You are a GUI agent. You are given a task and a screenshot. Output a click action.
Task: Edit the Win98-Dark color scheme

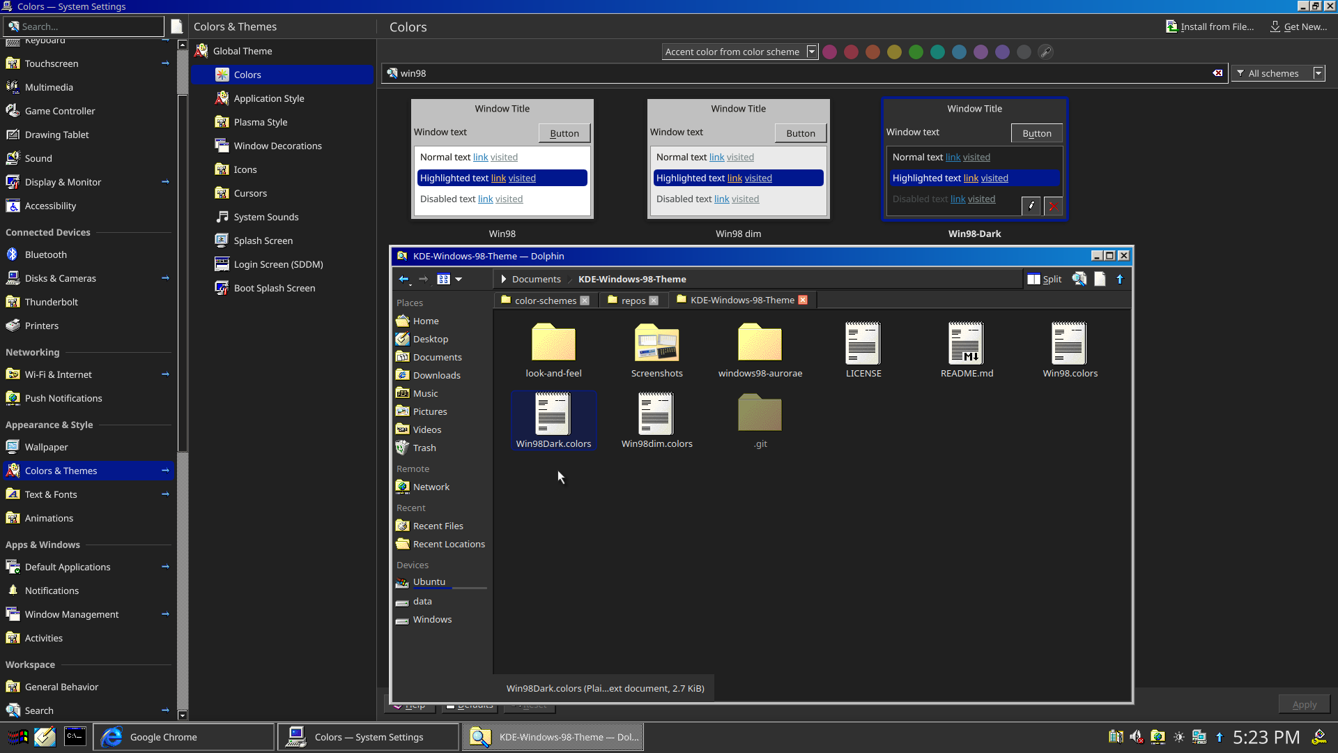[1031, 206]
